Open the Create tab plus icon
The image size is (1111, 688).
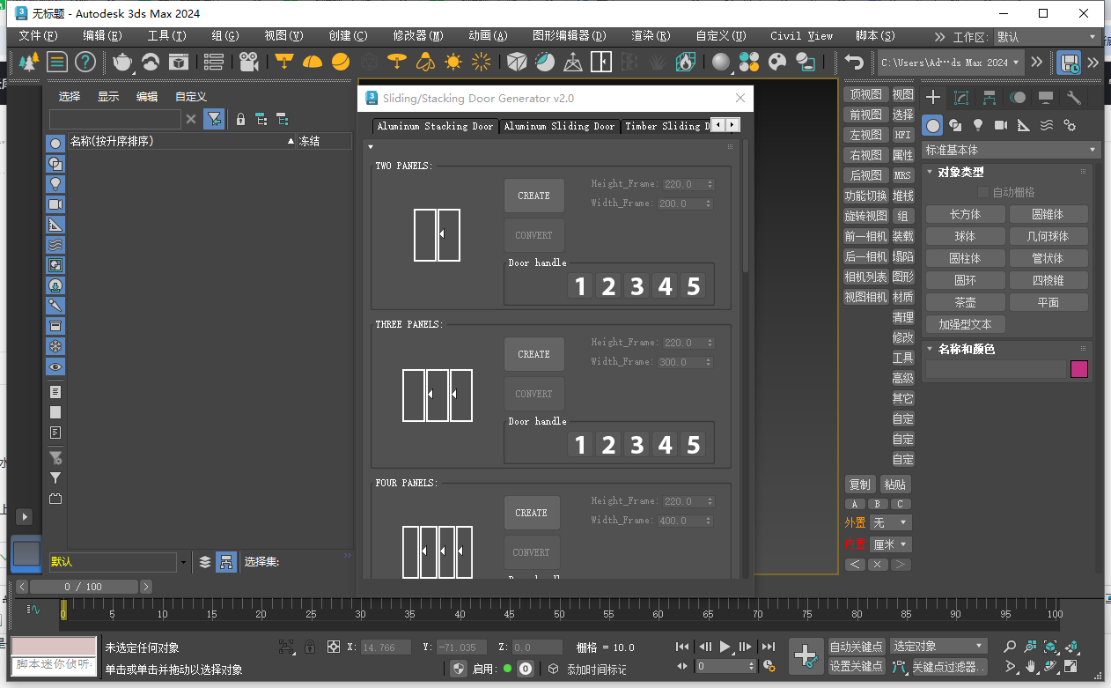(x=934, y=98)
